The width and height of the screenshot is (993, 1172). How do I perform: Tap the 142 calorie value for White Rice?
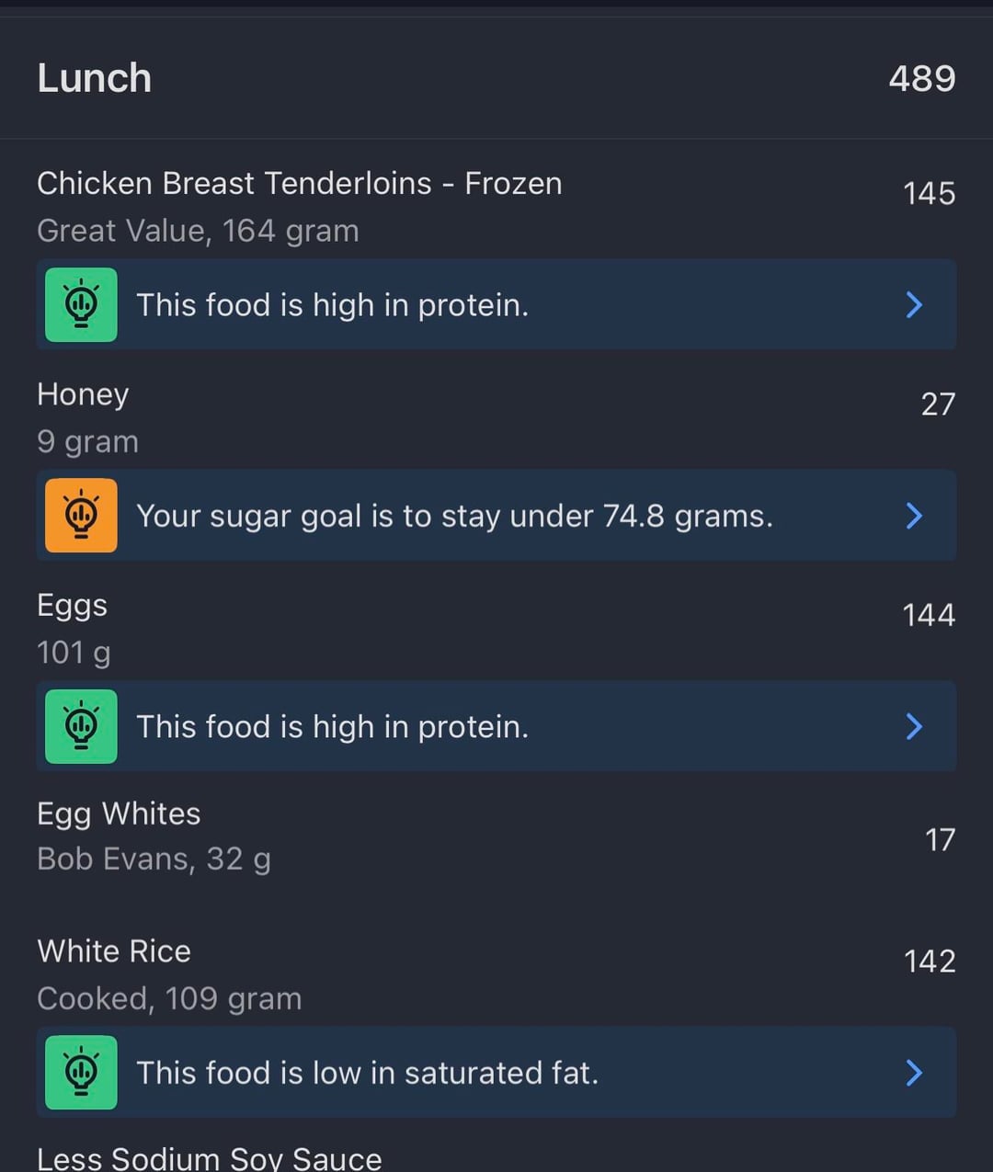[x=929, y=961]
